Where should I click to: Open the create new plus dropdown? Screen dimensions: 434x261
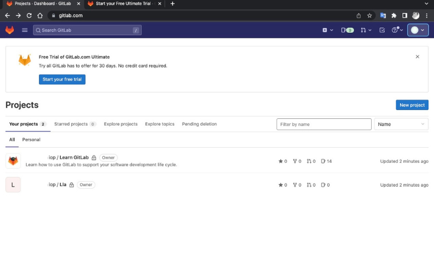click(327, 30)
